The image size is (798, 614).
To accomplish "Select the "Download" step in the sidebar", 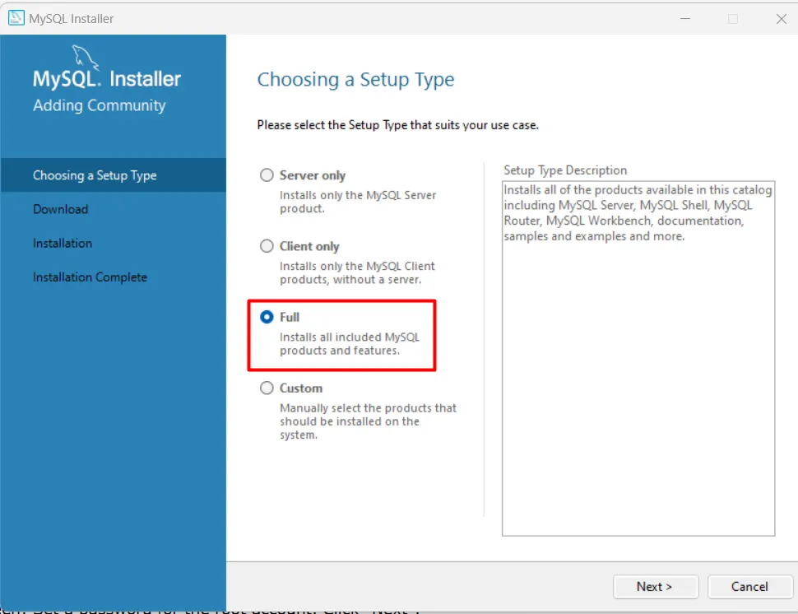I will tap(60, 209).
